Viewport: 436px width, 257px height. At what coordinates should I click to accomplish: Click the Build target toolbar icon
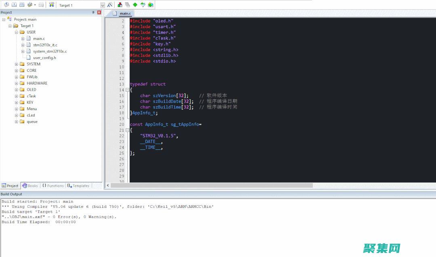(x=14, y=5)
